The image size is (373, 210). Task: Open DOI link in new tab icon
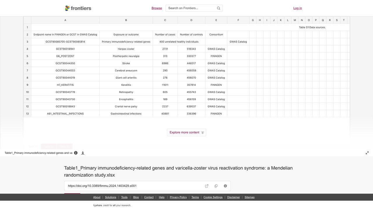pos(207,186)
